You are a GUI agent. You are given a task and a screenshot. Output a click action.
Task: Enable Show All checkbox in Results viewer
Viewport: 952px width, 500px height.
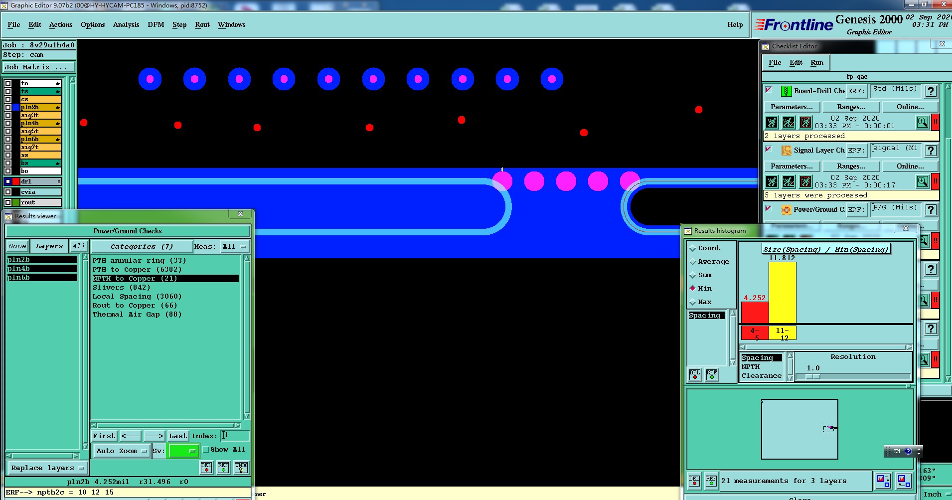(x=205, y=450)
